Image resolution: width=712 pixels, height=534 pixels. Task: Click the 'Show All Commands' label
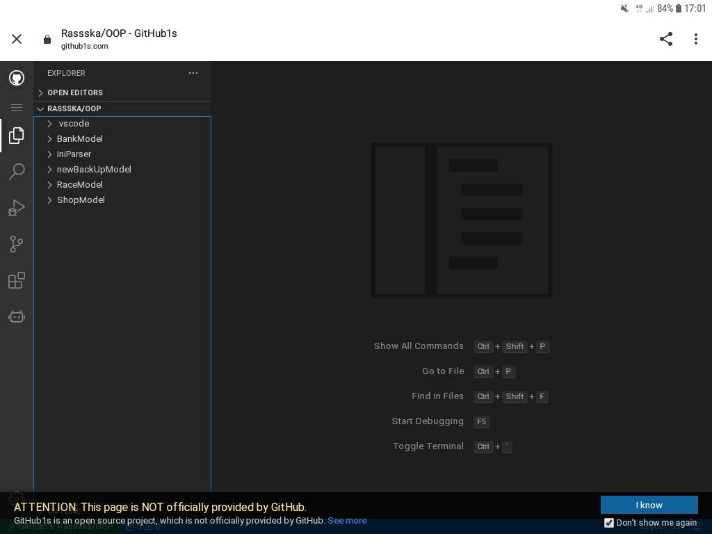coord(419,346)
